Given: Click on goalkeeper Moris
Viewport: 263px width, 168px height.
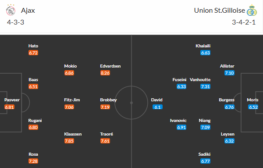Looking at the screenshot, I should 252,100.
